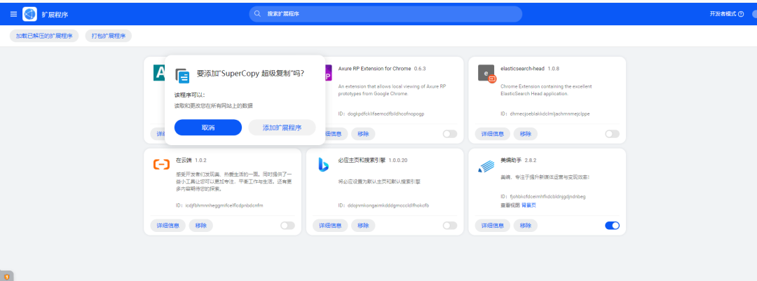Screen dimensions: 757x281
Task: Enable the 必应主页和搜索引擎 toggle
Action: coord(449,226)
